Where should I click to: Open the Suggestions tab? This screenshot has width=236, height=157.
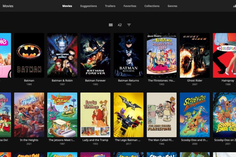pos(88,6)
